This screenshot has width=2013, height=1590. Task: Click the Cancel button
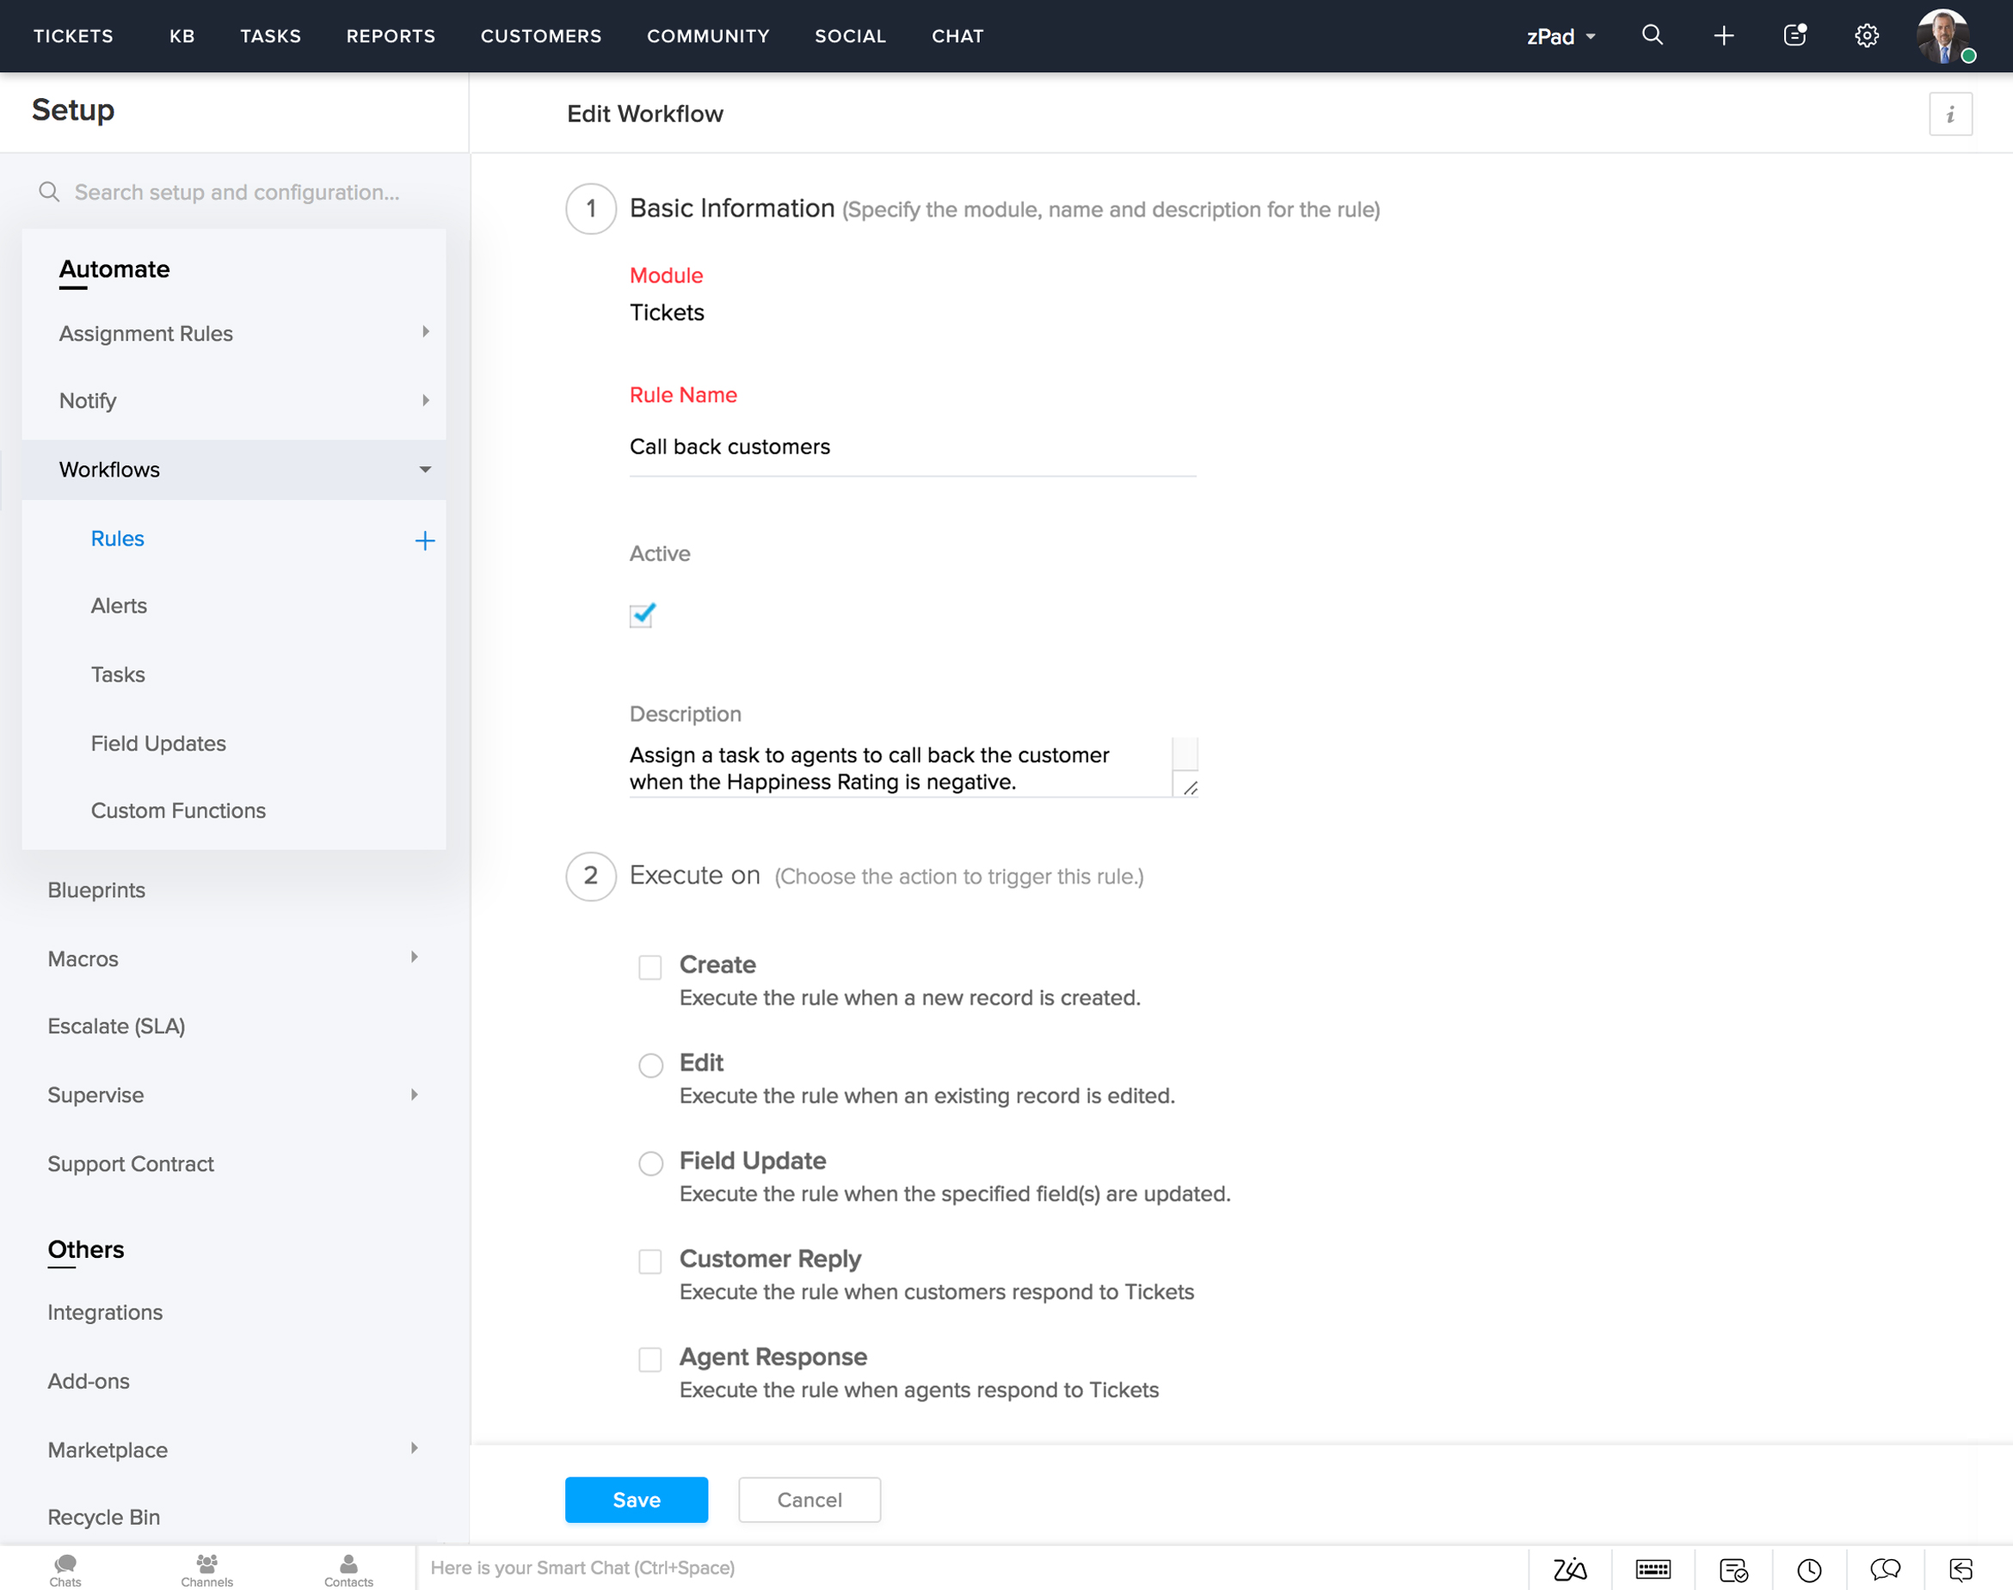pos(809,1499)
